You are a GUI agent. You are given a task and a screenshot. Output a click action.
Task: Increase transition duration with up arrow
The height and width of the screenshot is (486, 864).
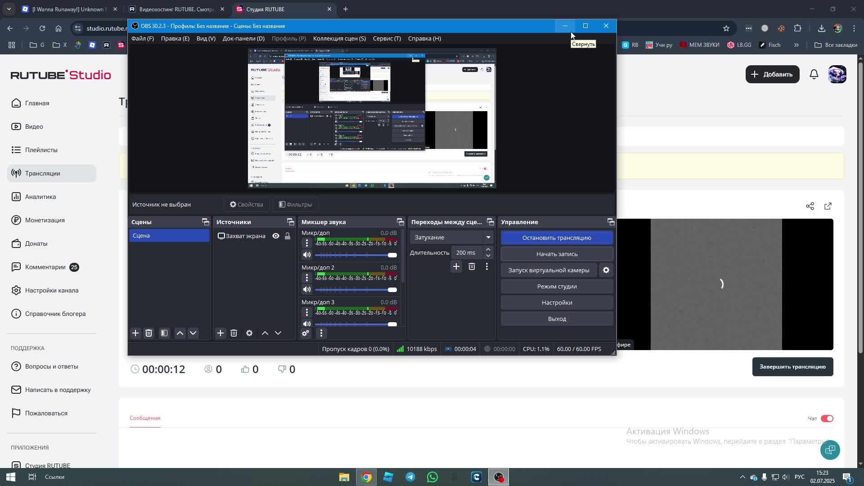pos(488,249)
